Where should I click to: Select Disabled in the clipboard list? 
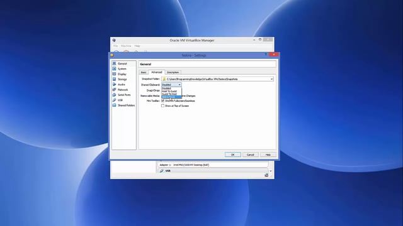coord(171,89)
